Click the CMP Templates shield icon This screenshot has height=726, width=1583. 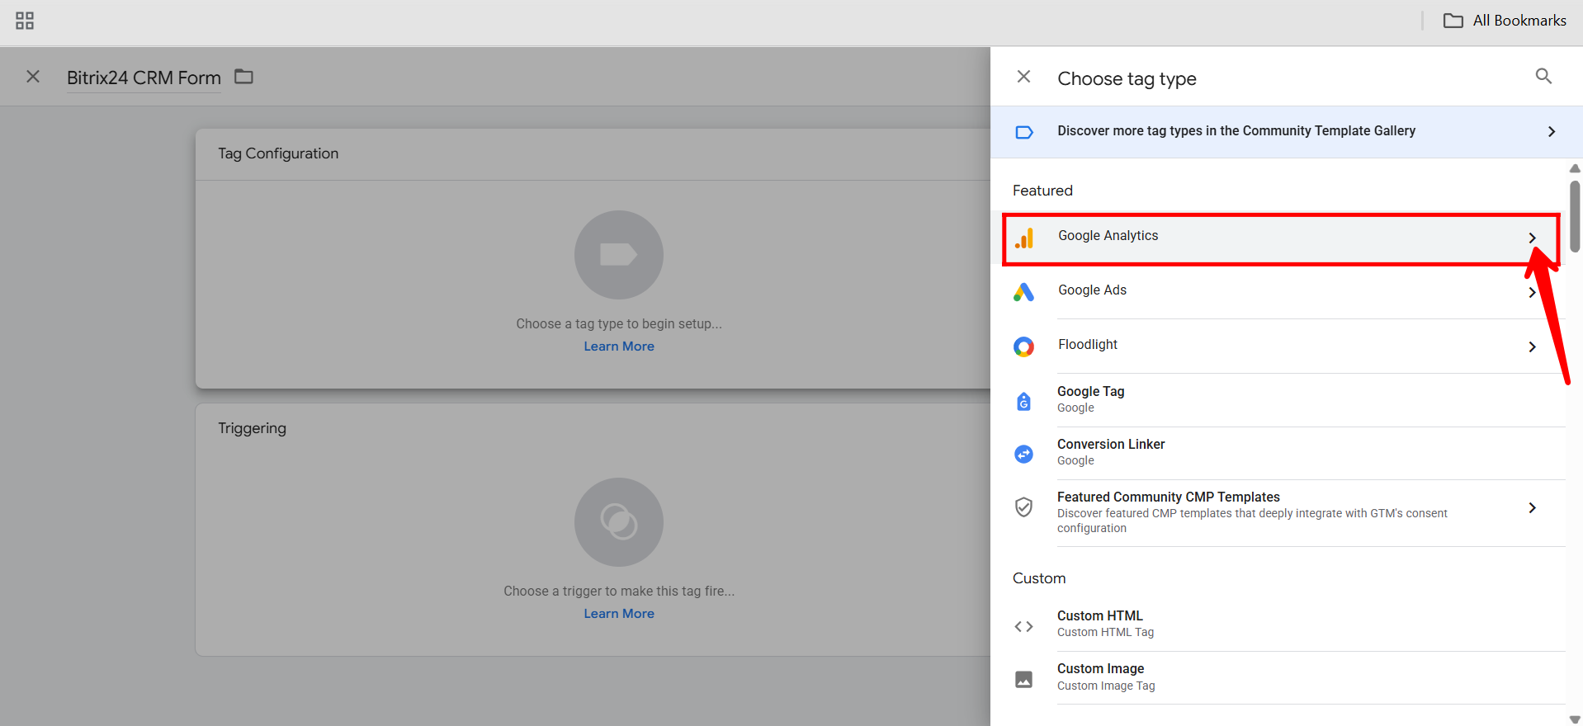(x=1023, y=507)
